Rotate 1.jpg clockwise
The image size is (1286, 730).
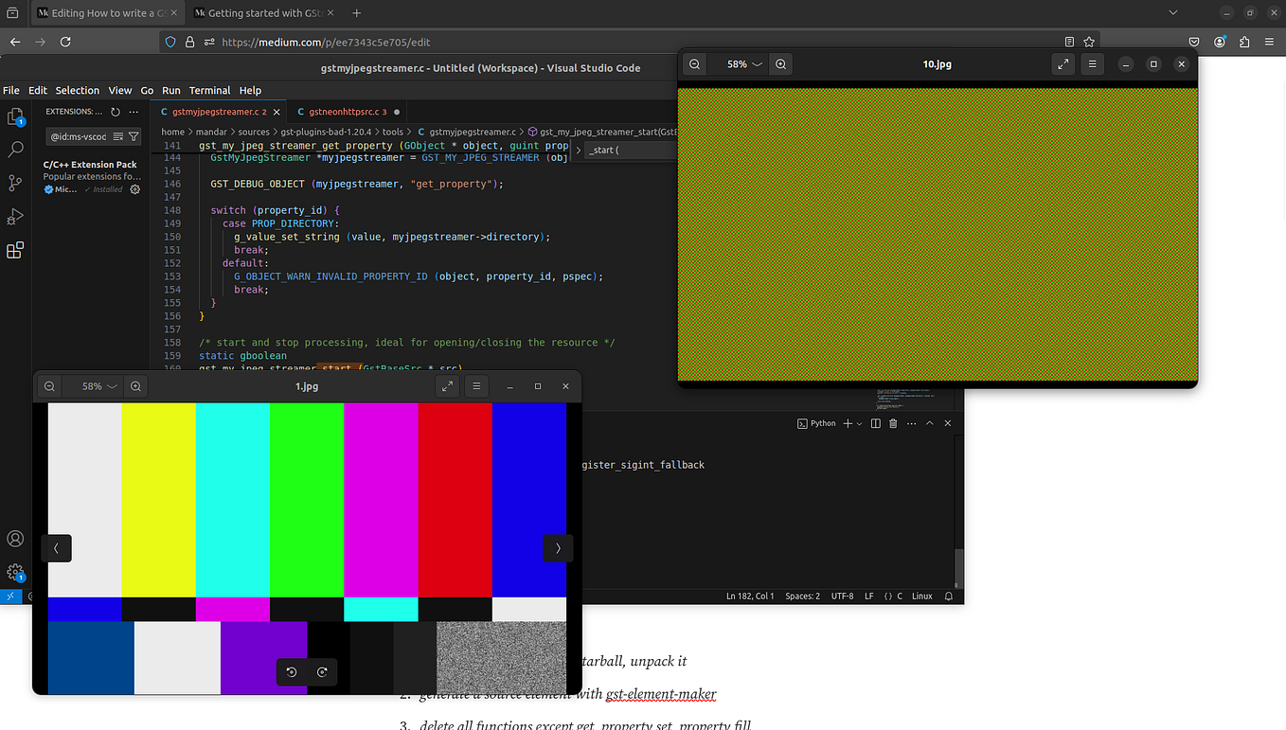322,672
